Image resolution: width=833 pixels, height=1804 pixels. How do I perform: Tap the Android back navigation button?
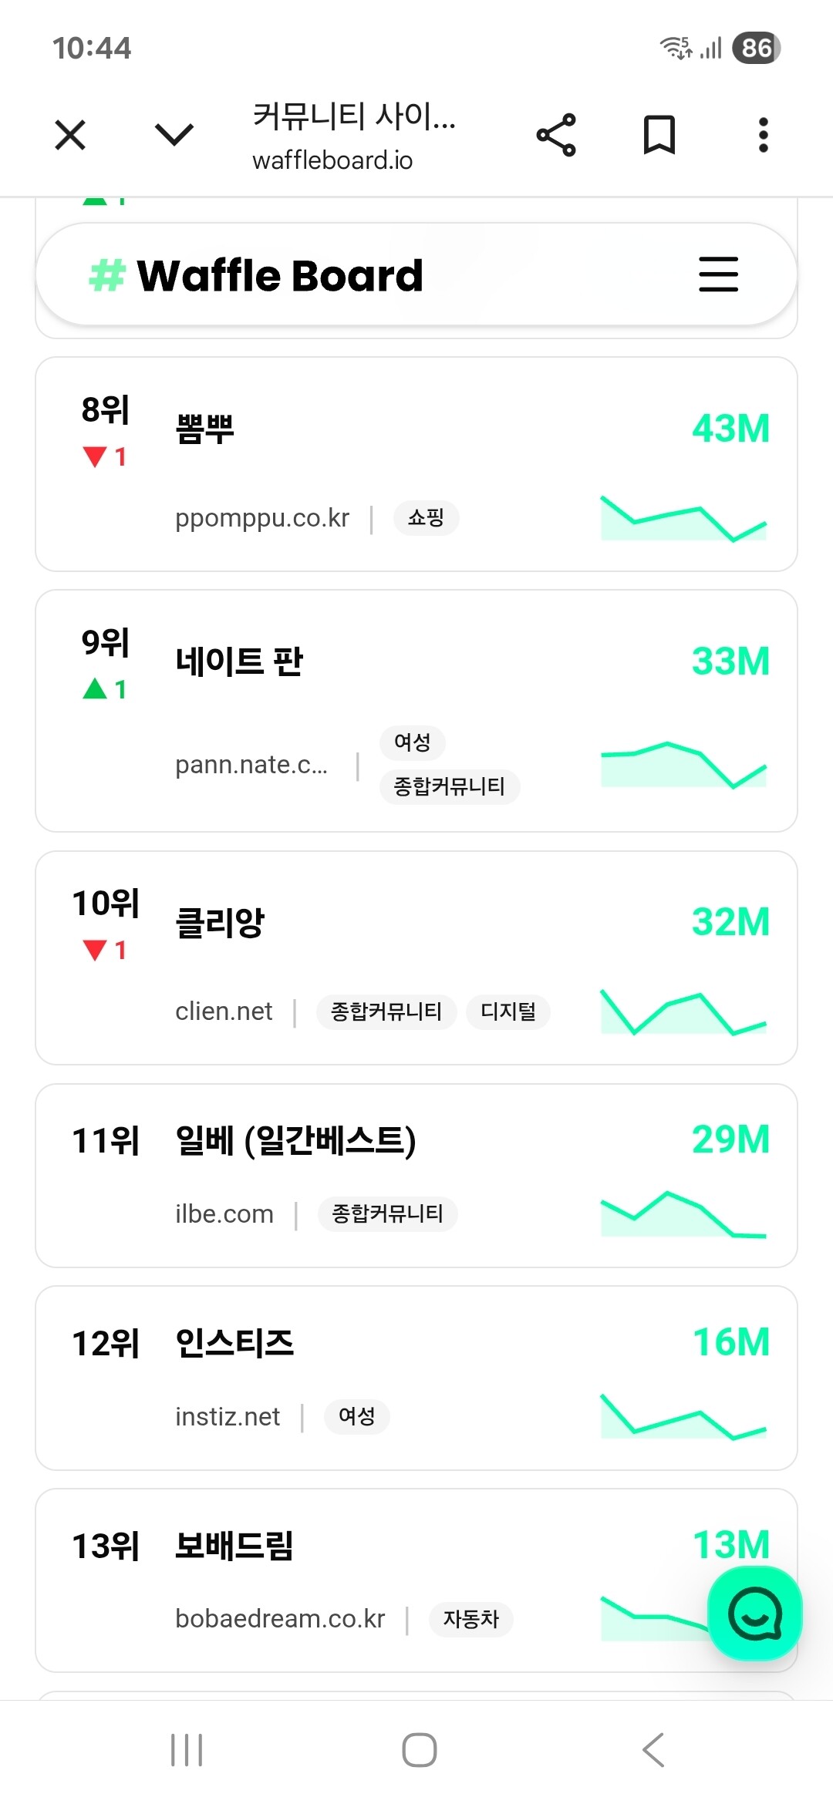(653, 1749)
